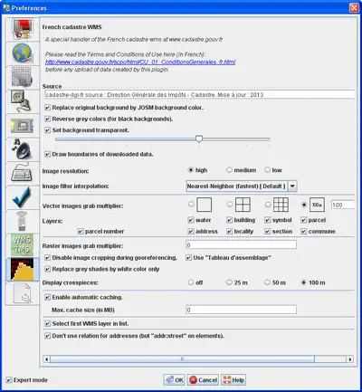Open the wrench advanced preferences tab
This screenshot has height=392, width=362.
[22, 293]
